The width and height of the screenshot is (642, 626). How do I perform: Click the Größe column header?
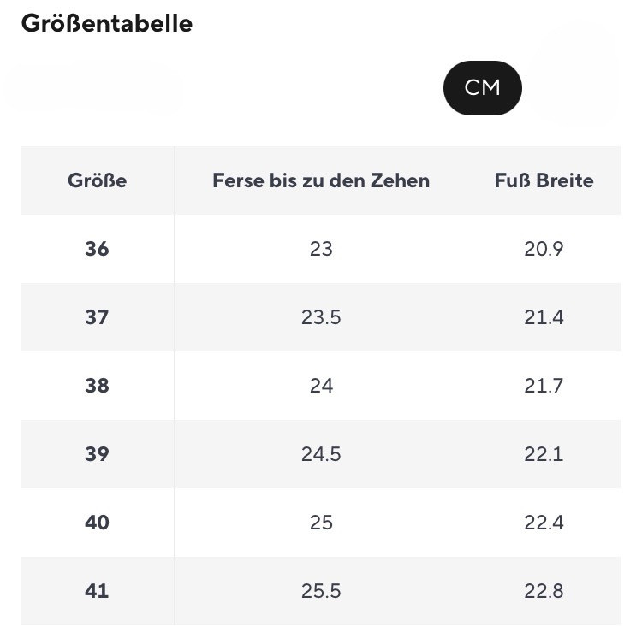[97, 180]
